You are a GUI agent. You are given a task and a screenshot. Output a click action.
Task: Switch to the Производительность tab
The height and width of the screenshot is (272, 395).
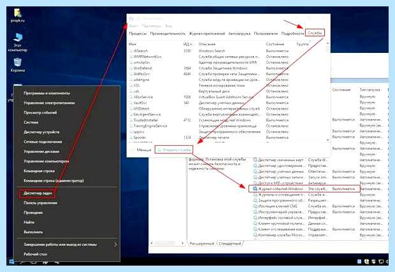coord(168,34)
